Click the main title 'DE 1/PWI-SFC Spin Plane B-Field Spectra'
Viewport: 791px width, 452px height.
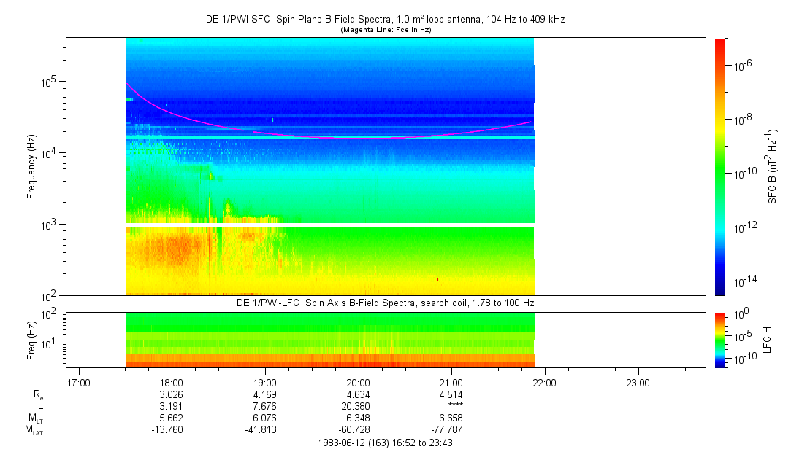[x=384, y=20]
